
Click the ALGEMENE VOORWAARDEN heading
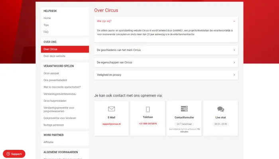61,152
